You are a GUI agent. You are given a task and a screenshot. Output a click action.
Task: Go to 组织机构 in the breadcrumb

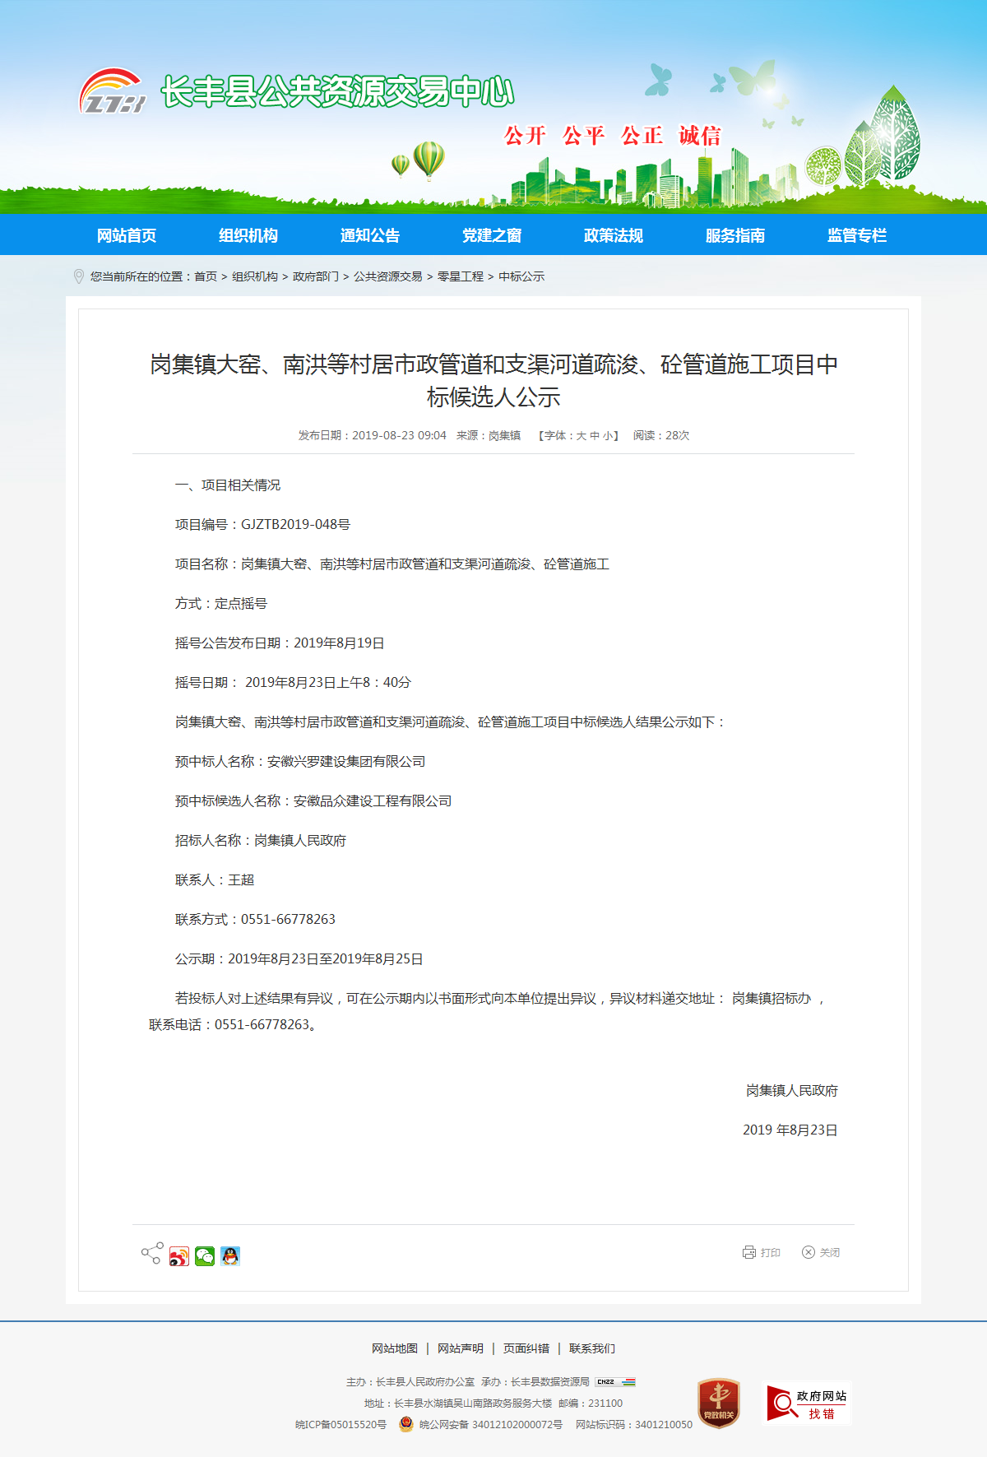click(x=255, y=276)
